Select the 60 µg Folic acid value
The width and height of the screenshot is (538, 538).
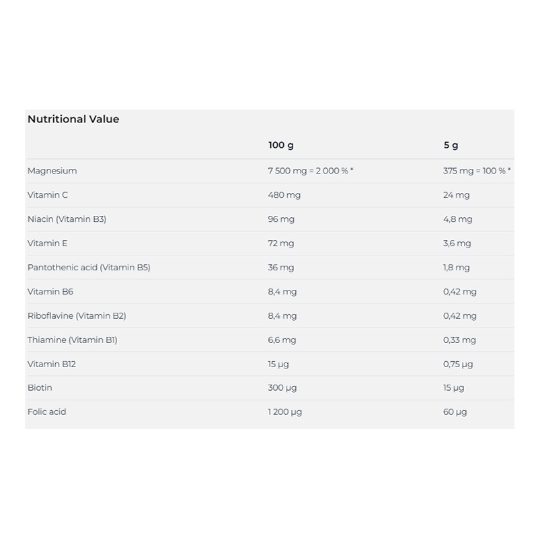[x=455, y=412]
